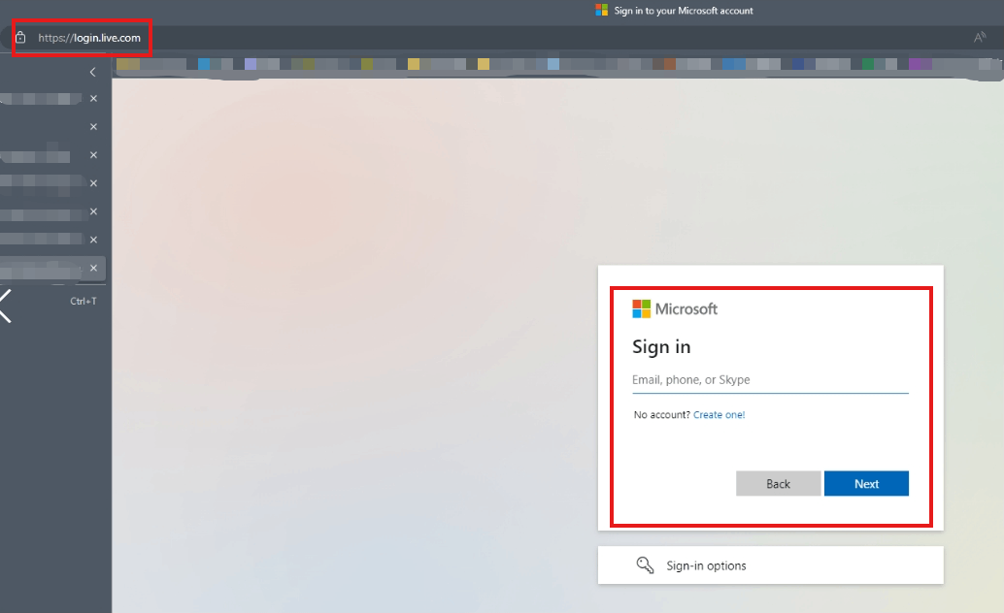
Task: Click the read-aloud A icon at top right
Action: [x=980, y=37]
